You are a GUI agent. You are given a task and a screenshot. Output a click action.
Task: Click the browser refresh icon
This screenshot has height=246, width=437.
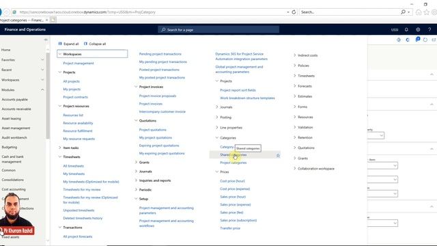click(x=294, y=12)
